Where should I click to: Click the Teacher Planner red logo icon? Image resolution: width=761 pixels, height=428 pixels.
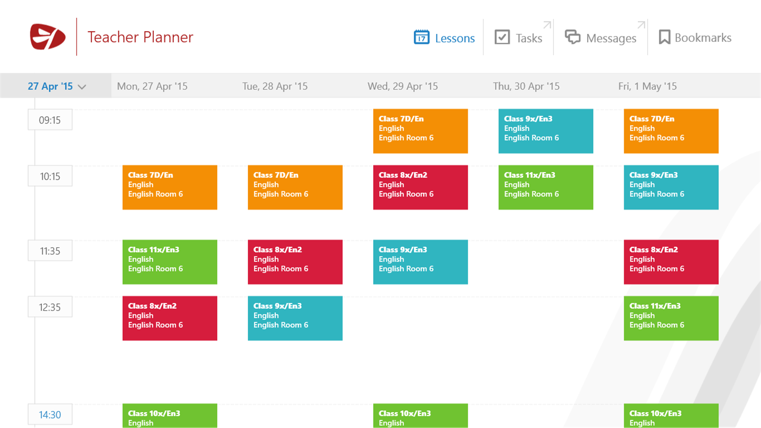tap(48, 37)
